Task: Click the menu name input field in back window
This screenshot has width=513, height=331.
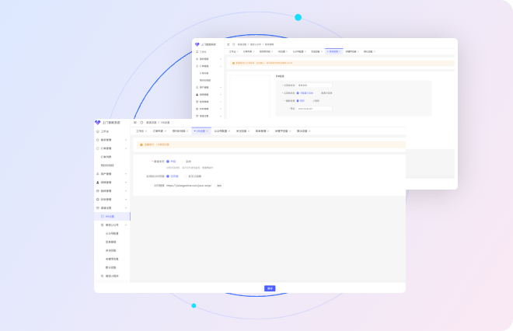Action: pos(314,85)
